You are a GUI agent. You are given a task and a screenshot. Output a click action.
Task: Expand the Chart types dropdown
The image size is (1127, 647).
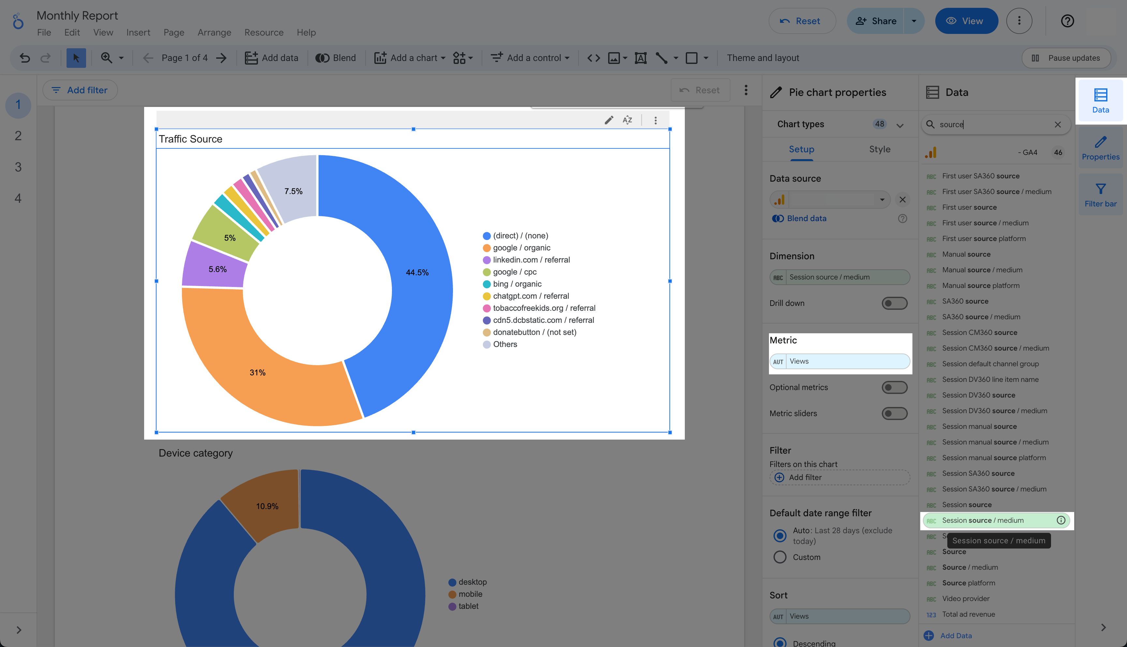click(x=900, y=125)
